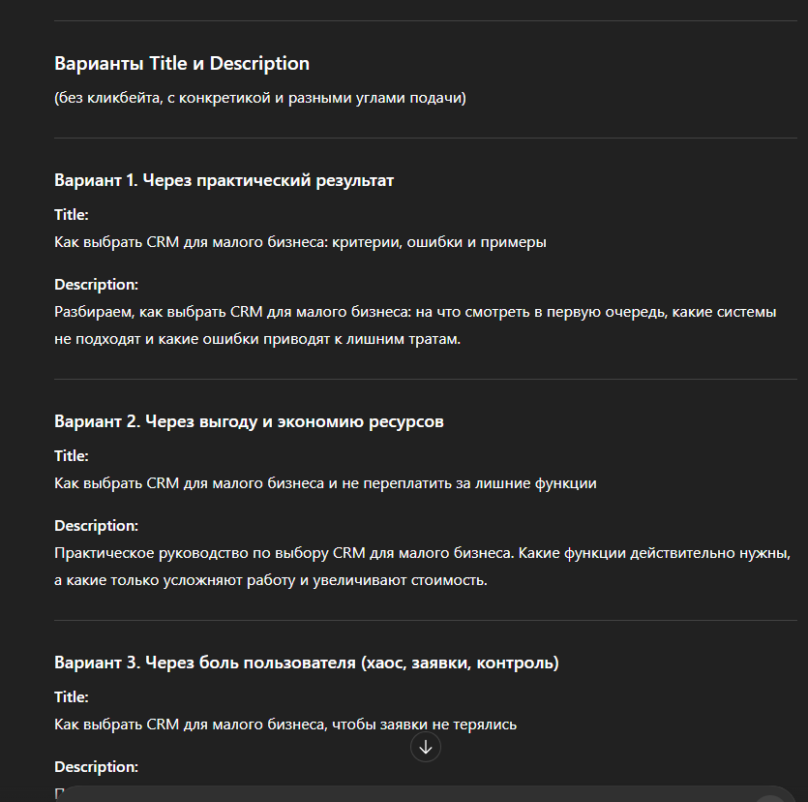Click line 'а какие только усложняют работу'

(271, 580)
